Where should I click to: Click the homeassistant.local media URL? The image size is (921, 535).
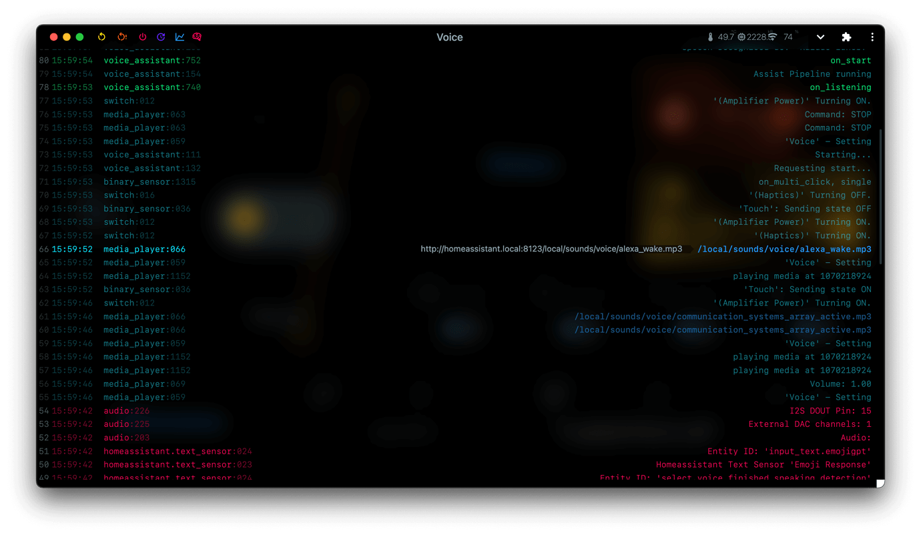(551, 249)
